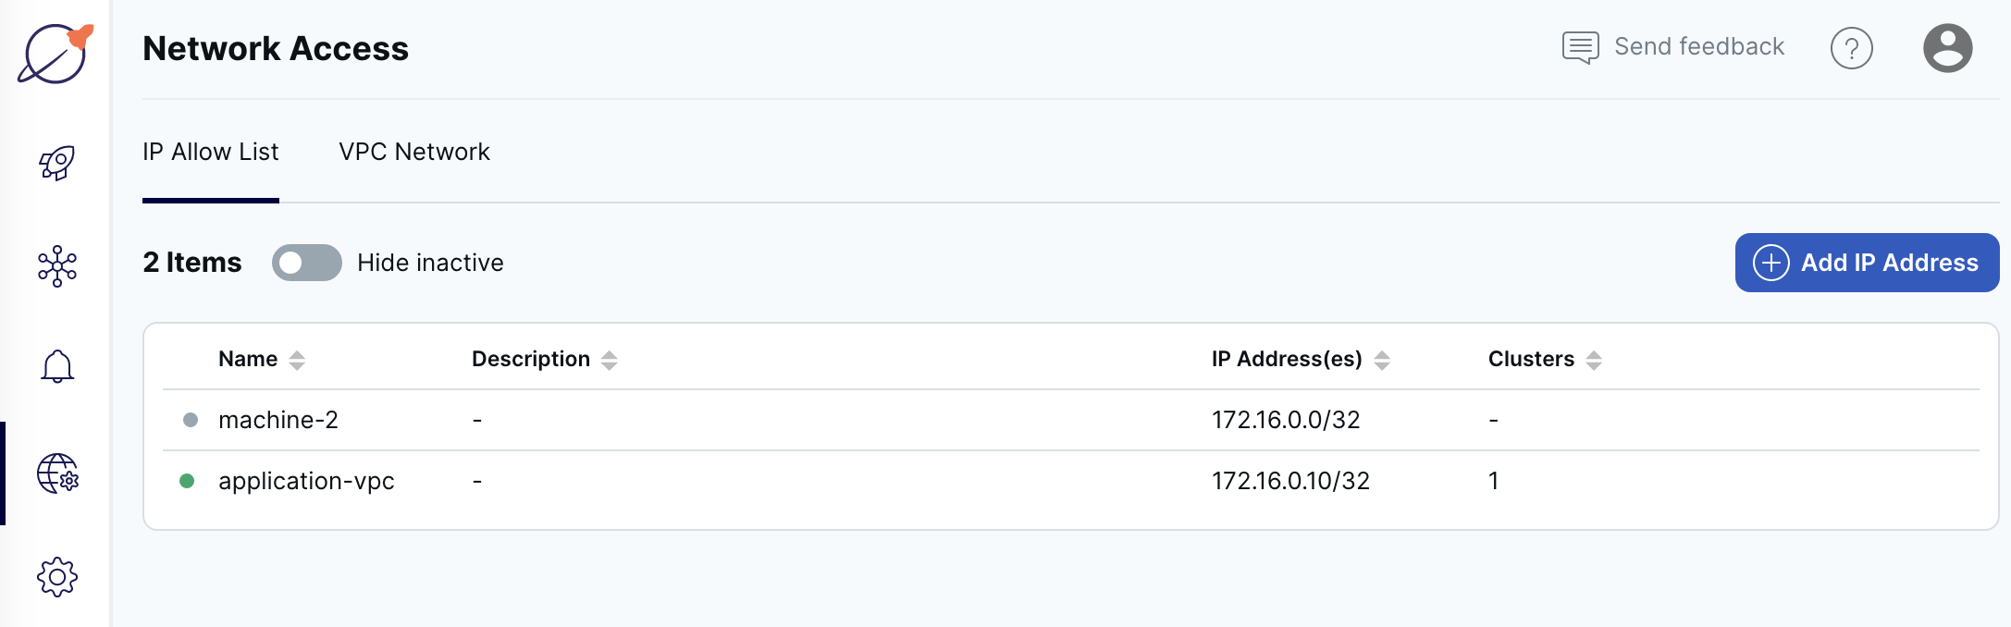Select the rocket deployment icon in sidebar

coord(56,163)
